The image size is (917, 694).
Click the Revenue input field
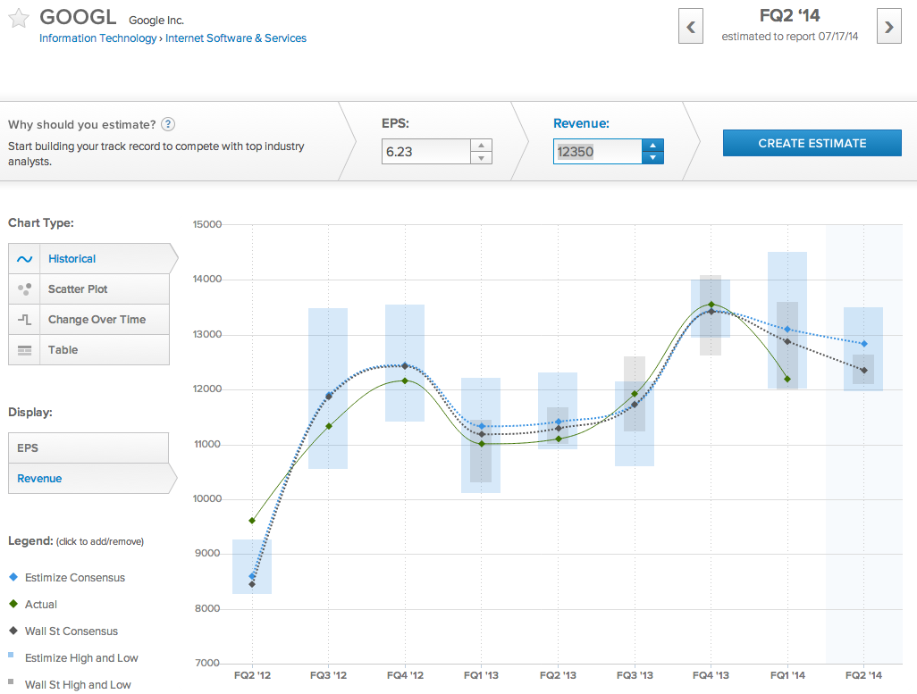point(598,152)
